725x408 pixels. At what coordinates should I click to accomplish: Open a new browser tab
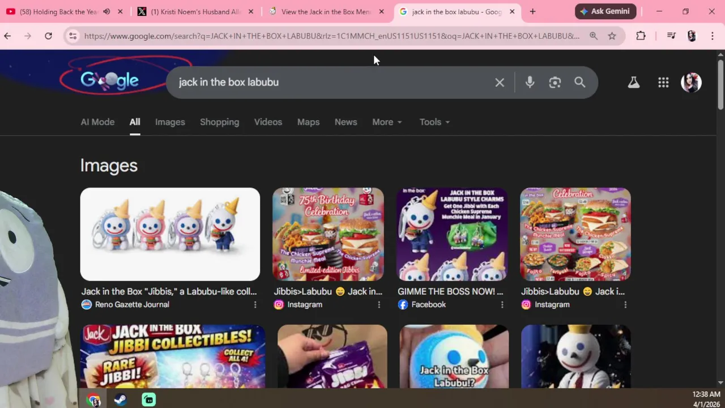(x=532, y=11)
